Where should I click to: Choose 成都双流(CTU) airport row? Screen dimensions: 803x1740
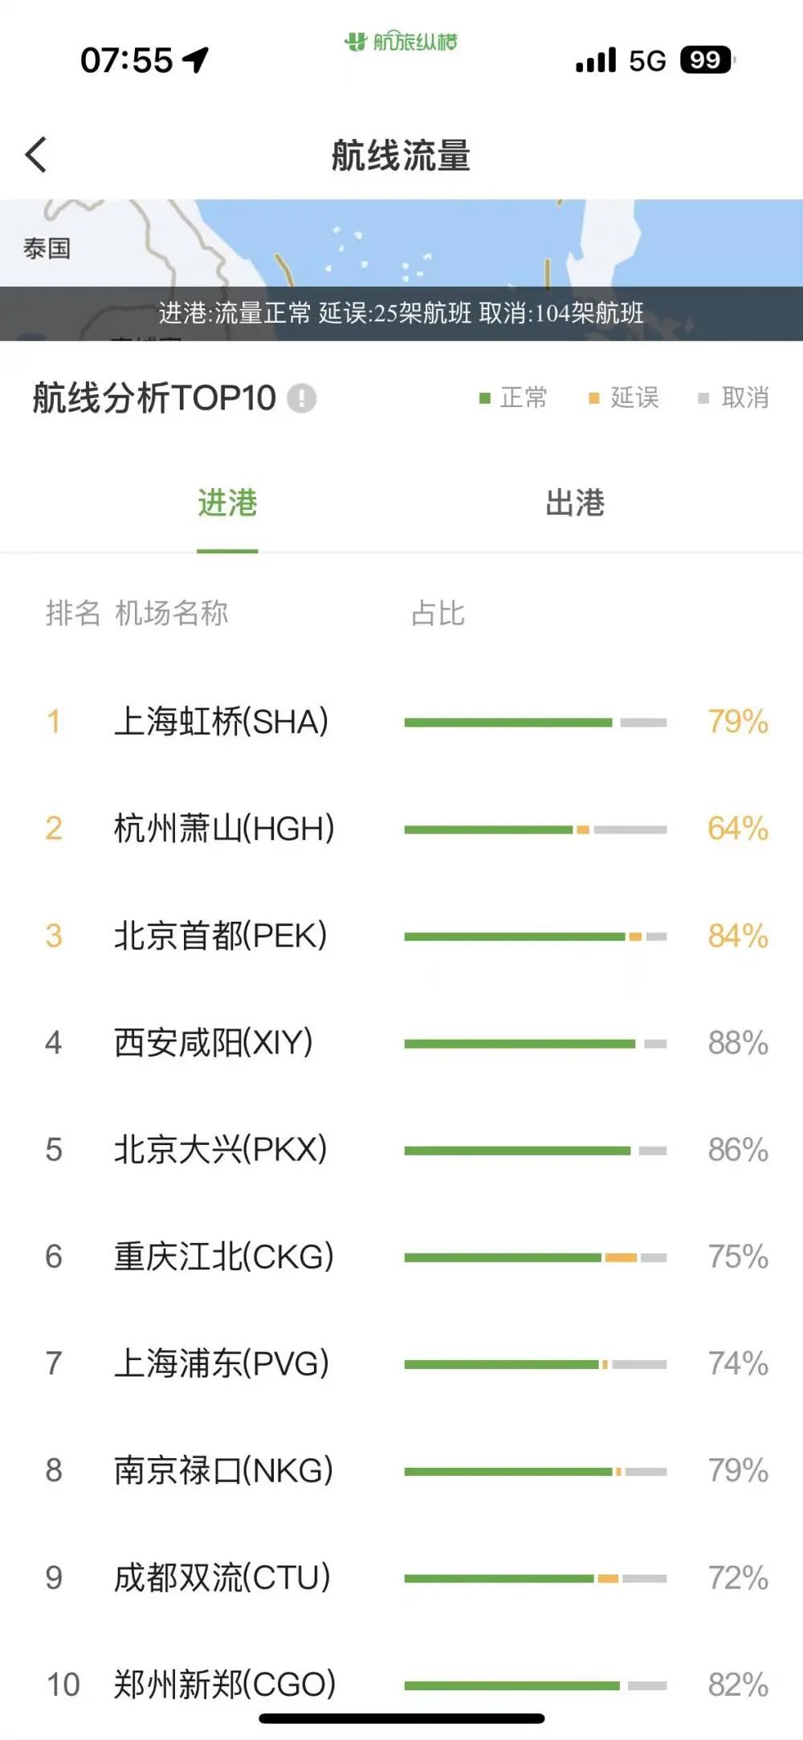(222, 1578)
